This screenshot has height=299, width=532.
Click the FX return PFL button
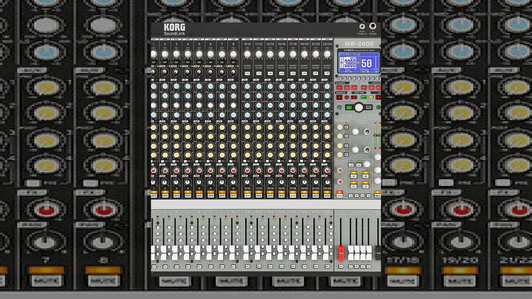coord(341,267)
